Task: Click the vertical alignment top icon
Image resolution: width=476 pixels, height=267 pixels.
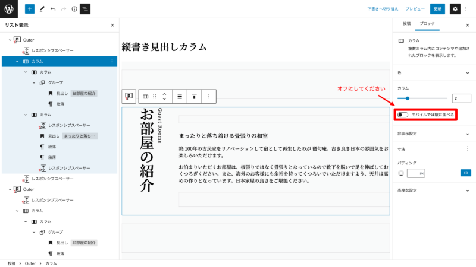Action: (194, 96)
